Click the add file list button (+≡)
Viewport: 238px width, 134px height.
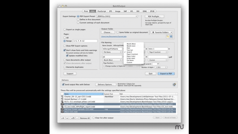(63, 118)
